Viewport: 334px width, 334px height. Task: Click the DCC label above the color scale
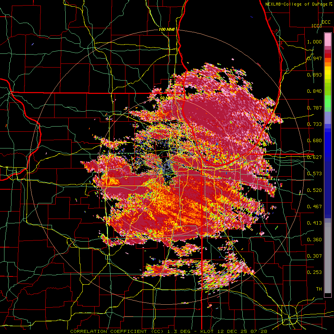326,22
